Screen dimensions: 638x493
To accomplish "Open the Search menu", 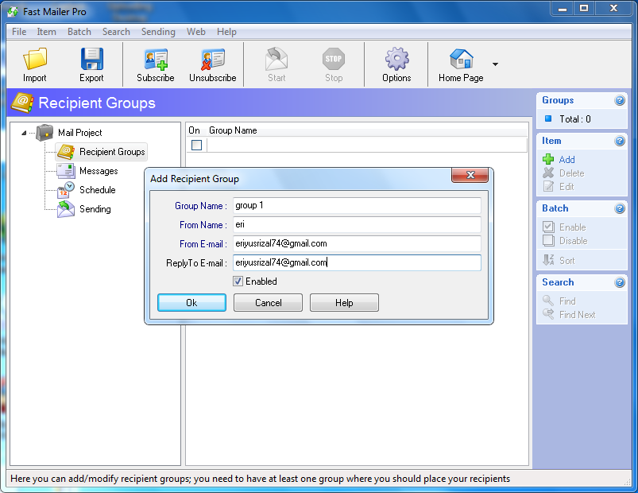I will click(116, 31).
